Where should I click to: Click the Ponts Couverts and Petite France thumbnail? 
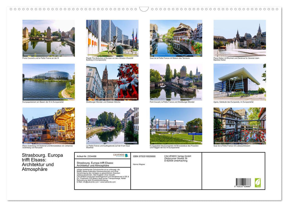(x=48, y=38)
